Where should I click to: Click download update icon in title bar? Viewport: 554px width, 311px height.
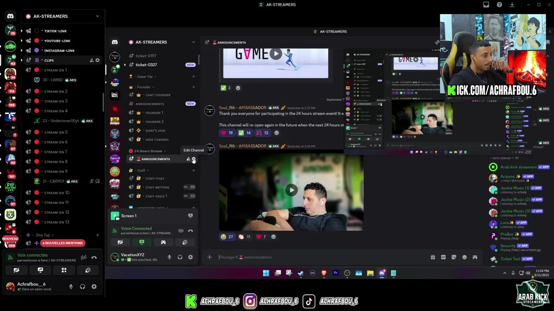[512, 5]
